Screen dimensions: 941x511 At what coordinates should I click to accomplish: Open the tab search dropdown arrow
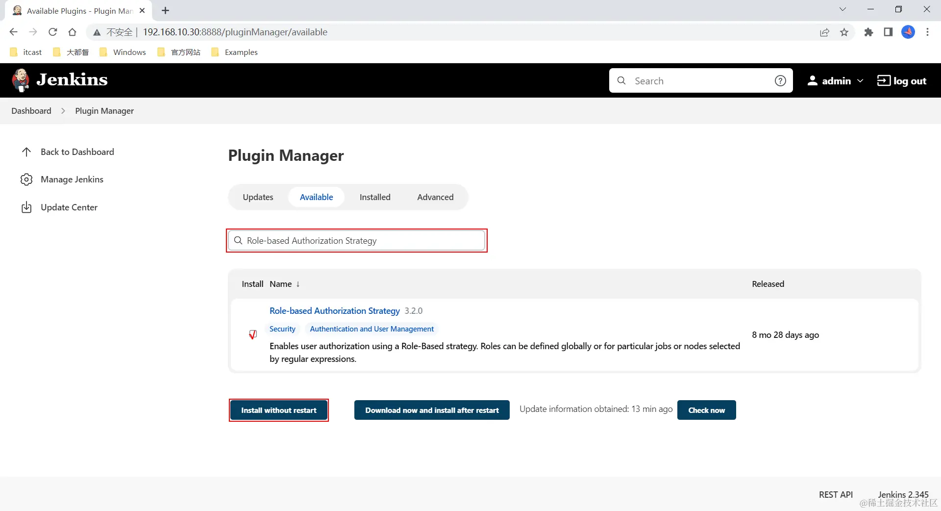pyautogui.click(x=842, y=9)
